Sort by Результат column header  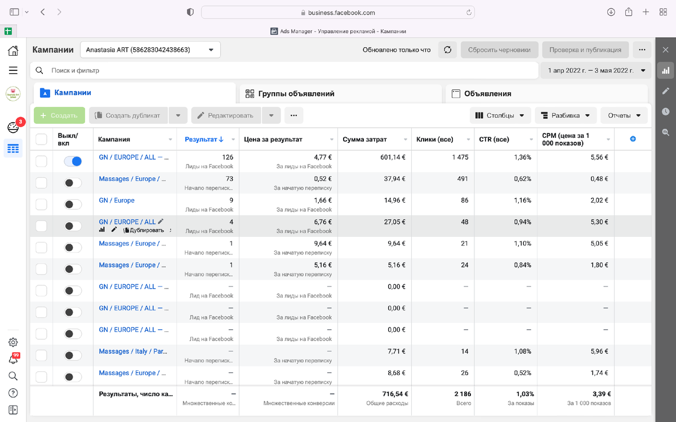click(x=204, y=139)
